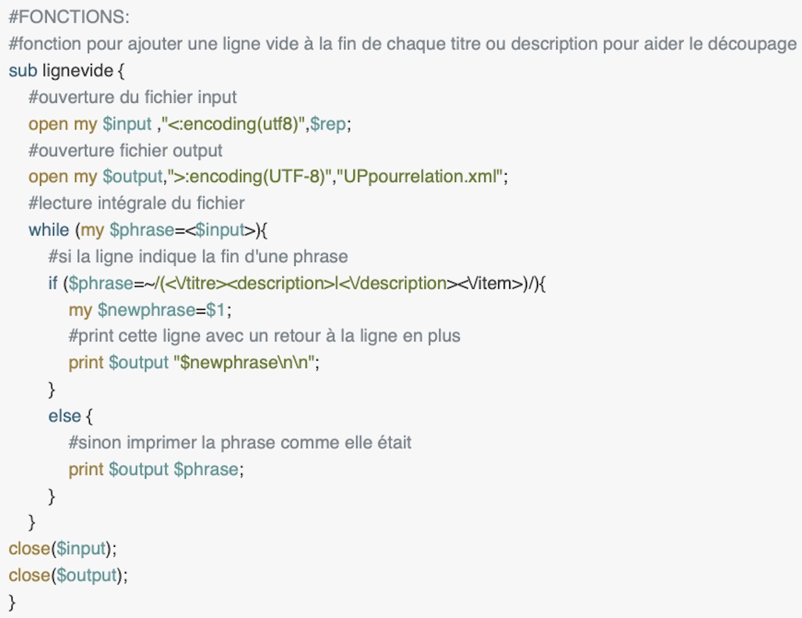Click the comment #ouverture du fichier input

(133, 97)
